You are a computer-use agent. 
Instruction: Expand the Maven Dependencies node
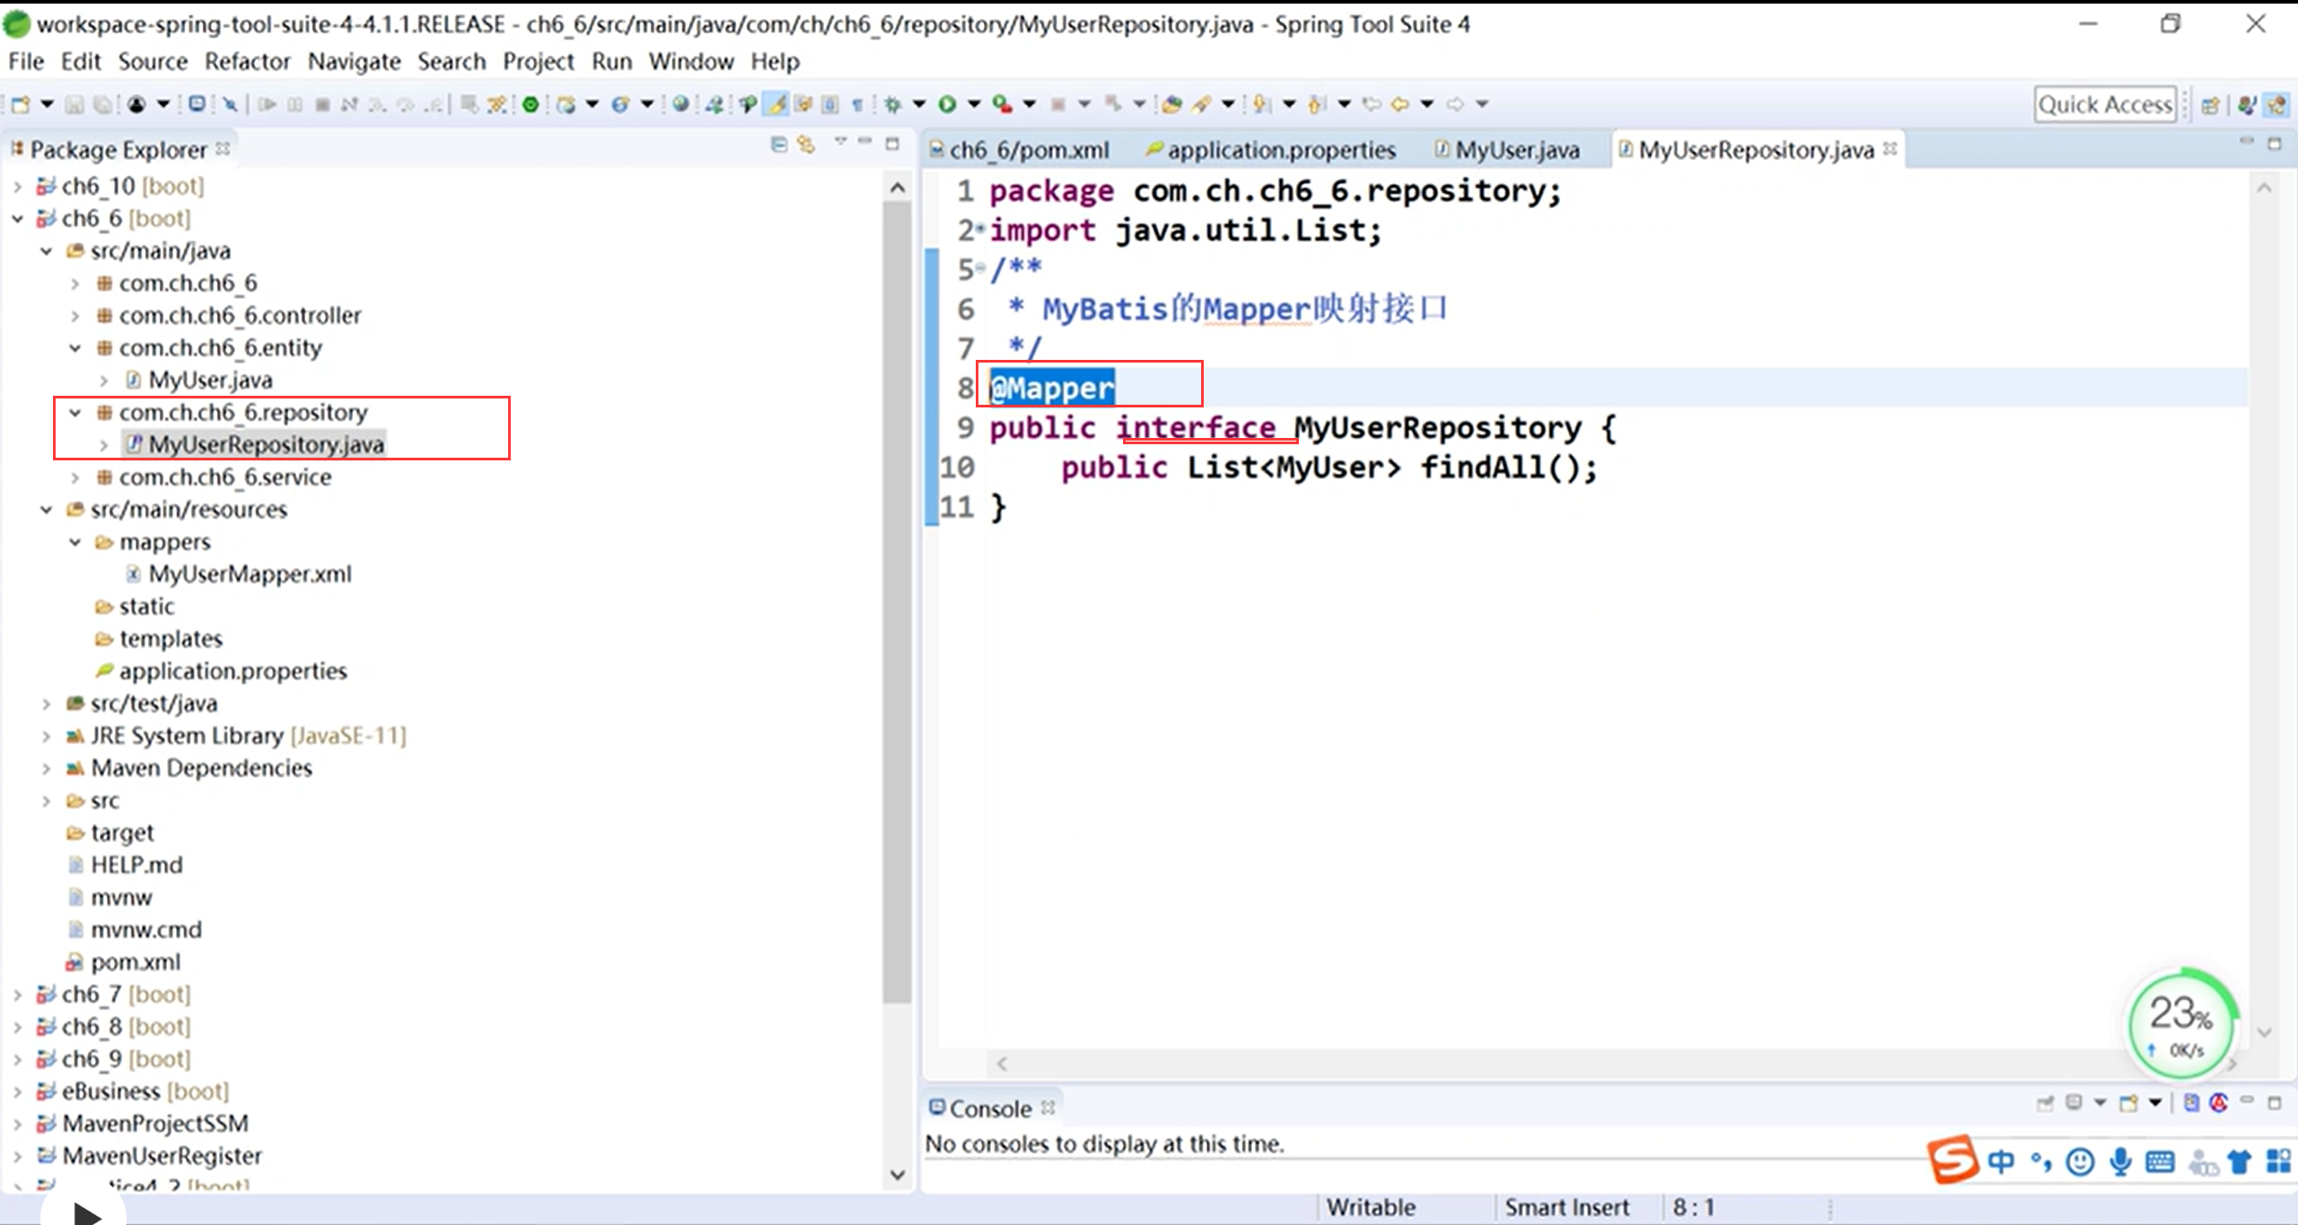pos(46,768)
